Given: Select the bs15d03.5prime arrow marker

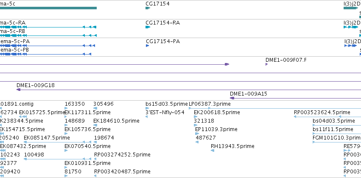Looking at the screenshot, I should coord(147,108).
